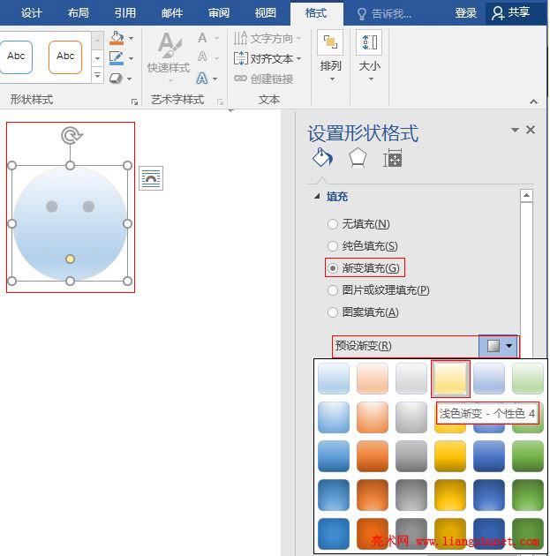Open the Review (审阅) ribbon tab

[x=219, y=12]
